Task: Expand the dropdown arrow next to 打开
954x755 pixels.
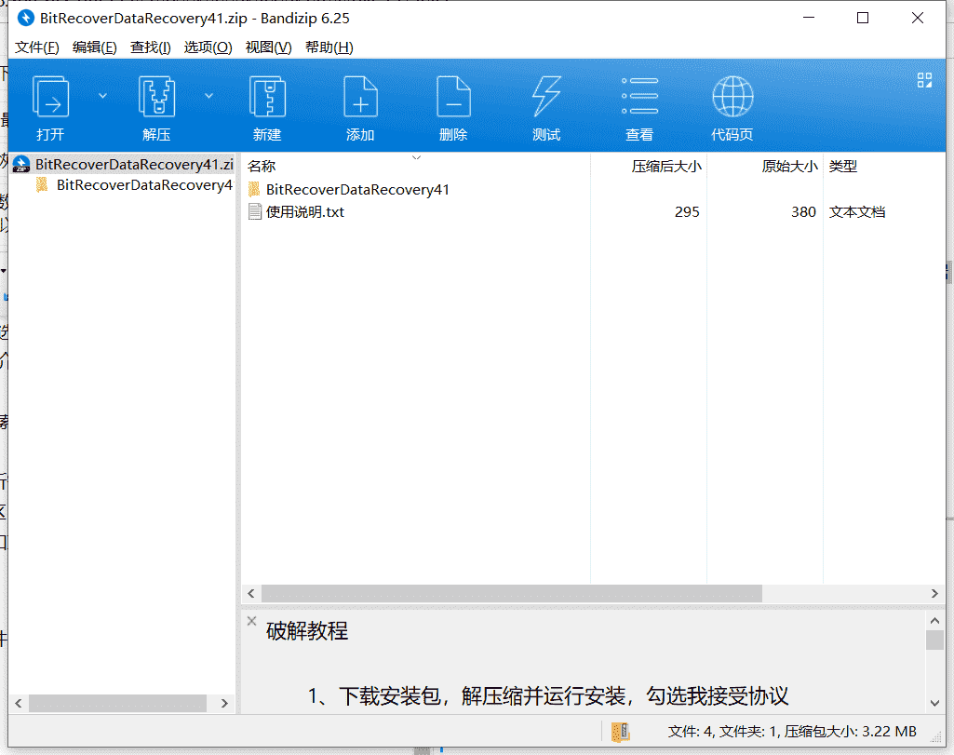Action: click(x=102, y=96)
